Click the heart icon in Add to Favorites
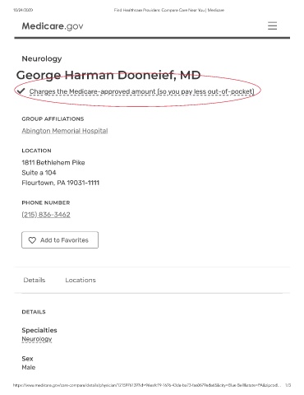The width and height of the screenshot is (304, 395). pos(32,240)
